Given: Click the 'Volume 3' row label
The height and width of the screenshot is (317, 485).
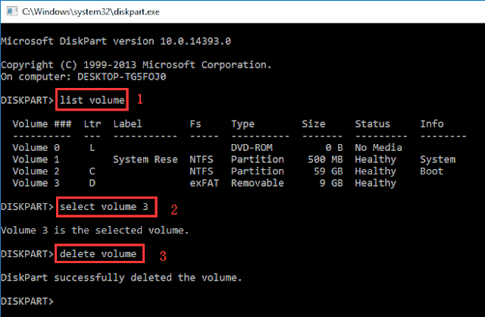Looking at the screenshot, I should [36, 183].
